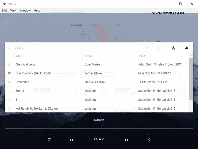Toggle favorites-only heart filter in search bar
The image size is (198, 149).
click(x=148, y=48)
